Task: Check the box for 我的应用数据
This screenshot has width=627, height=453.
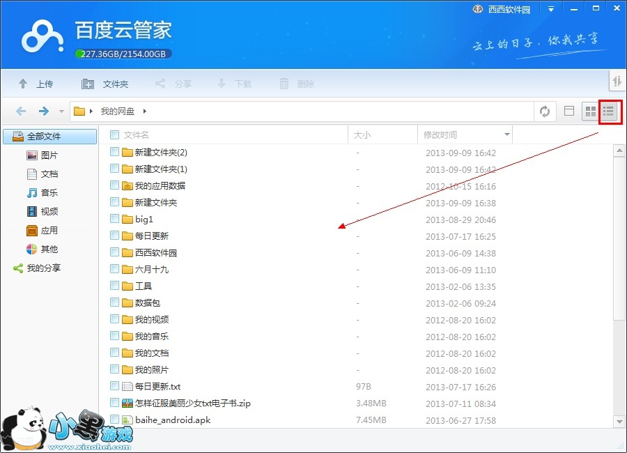Action: click(114, 185)
